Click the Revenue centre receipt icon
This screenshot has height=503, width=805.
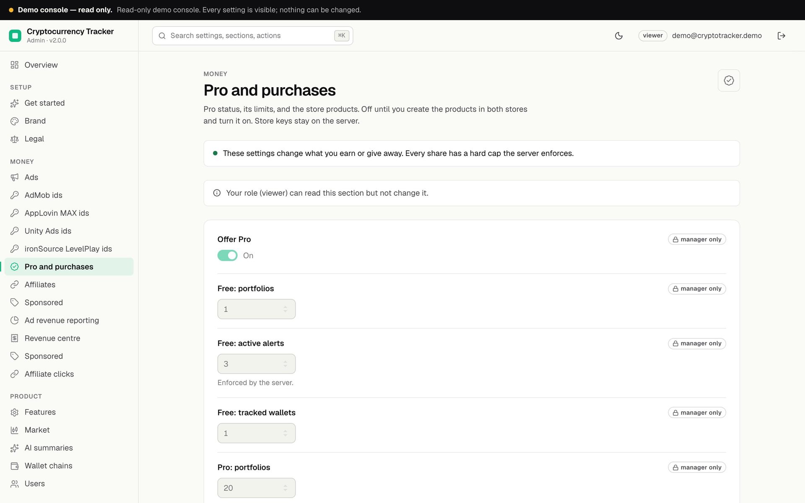click(15, 338)
